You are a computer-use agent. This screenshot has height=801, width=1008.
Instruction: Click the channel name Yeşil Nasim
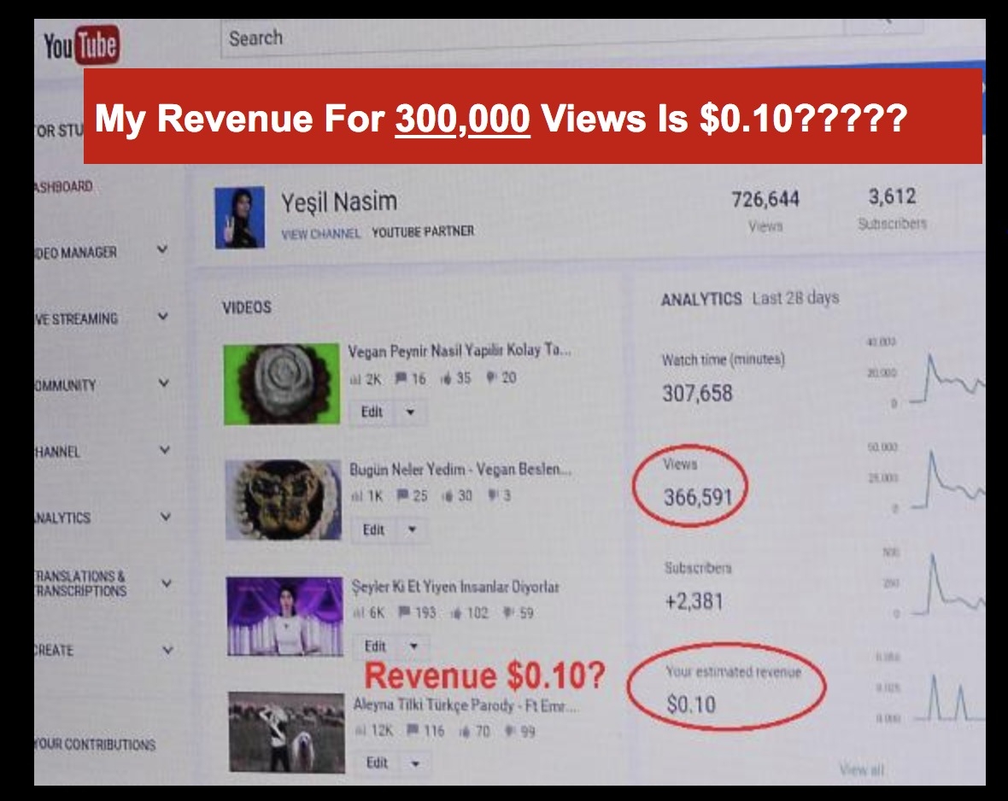point(339,202)
